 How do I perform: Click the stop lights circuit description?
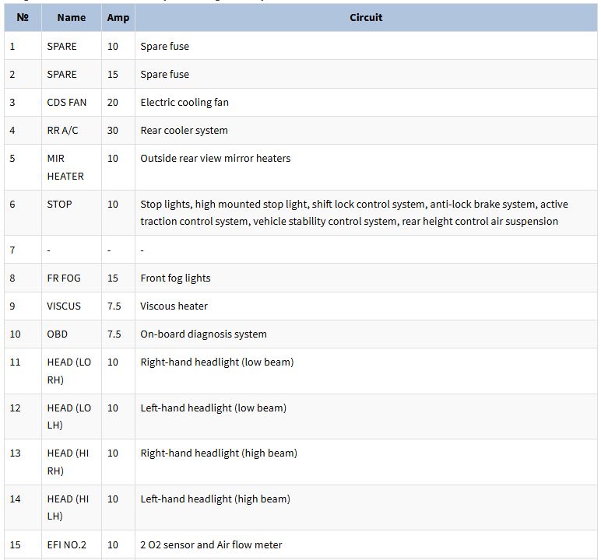point(354,212)
